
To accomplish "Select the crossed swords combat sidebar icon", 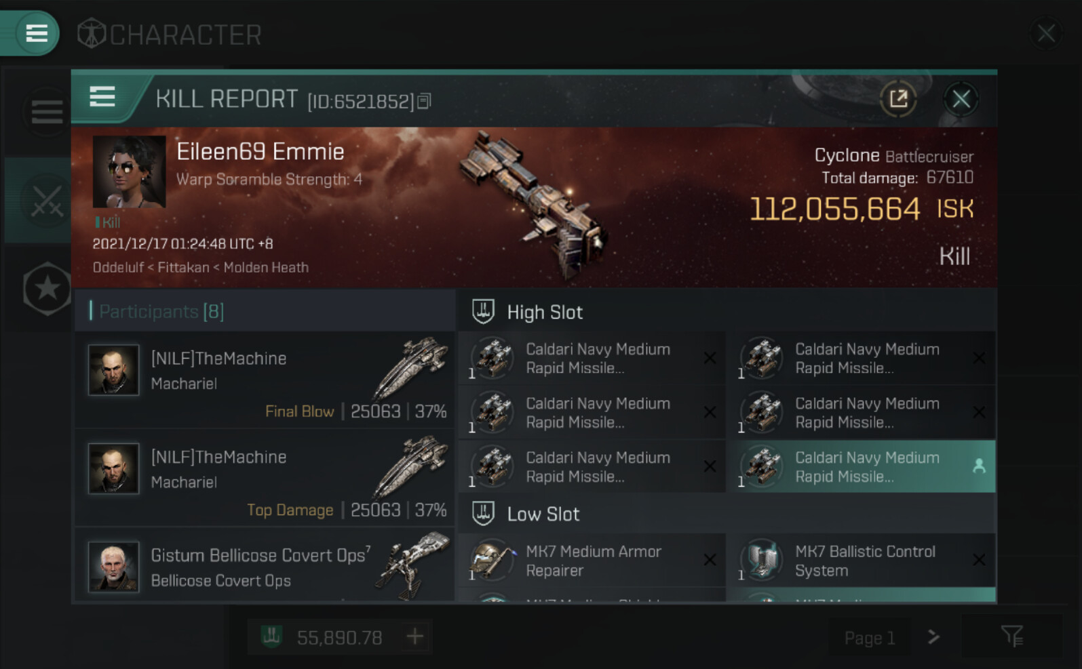I will click(x=47, y=201).
